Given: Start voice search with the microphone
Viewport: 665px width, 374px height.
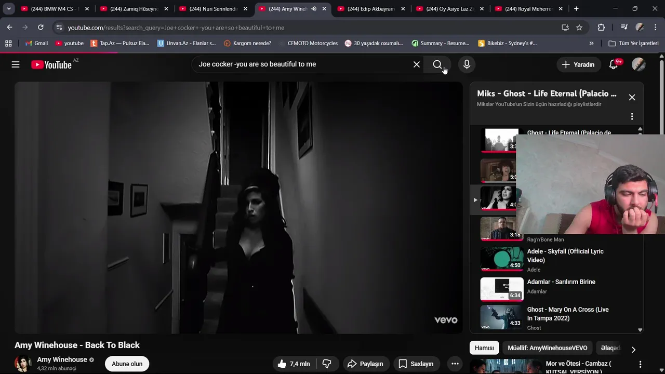Looking at the screenshot, I should click(467, 64).
